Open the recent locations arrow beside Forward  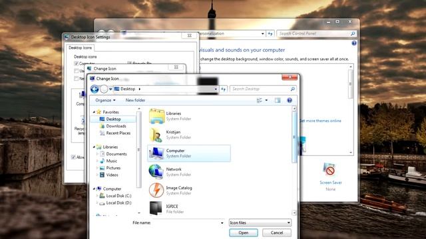click(110, 89)
